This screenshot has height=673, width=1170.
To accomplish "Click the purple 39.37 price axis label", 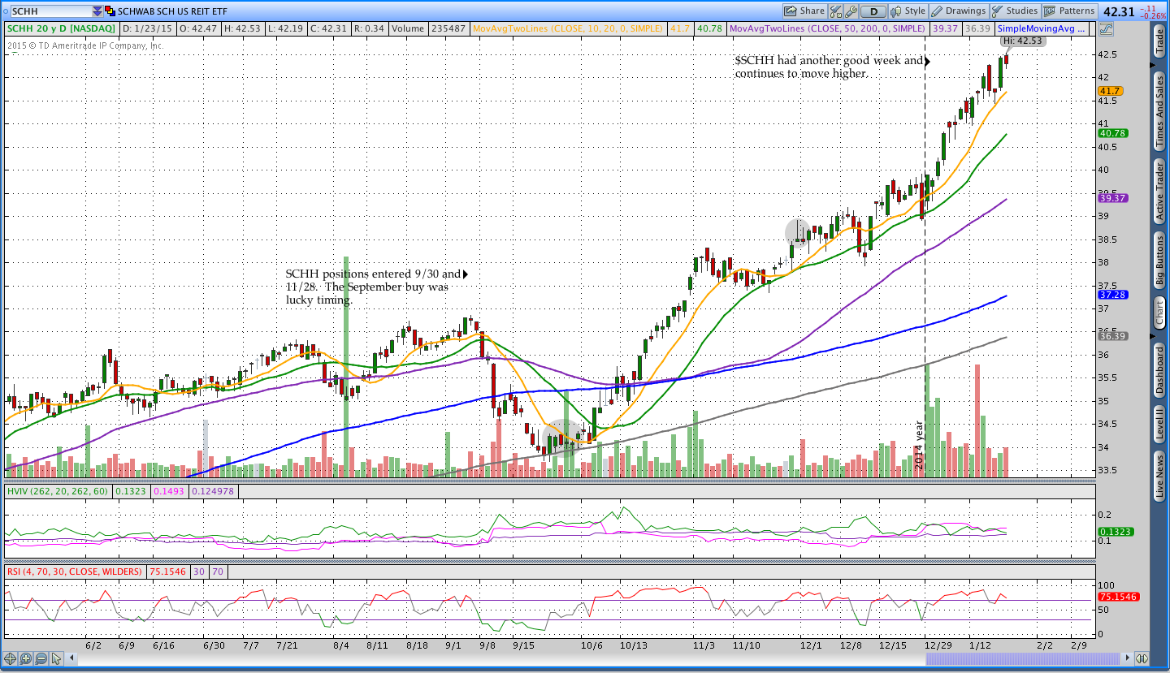I will (x=1112, y=198).
